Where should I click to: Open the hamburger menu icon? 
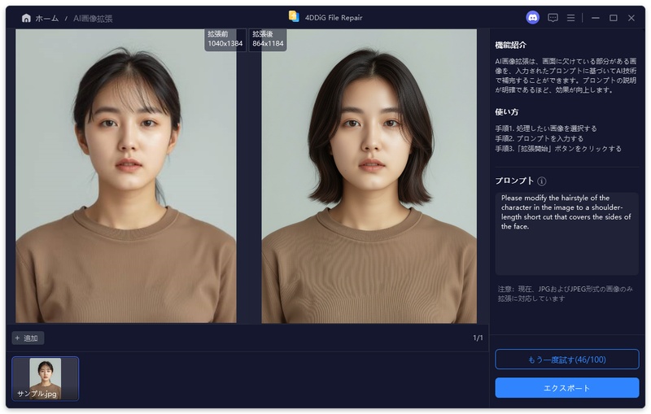pos(571,18)
